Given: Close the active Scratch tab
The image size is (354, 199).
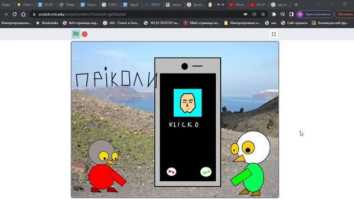Looking at the screenshot, I should point(223,4).
